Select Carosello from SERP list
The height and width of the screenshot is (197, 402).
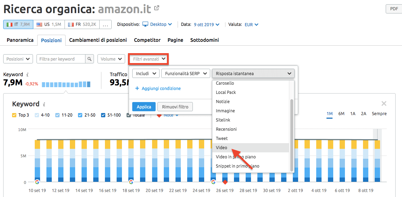click(251, 83)
